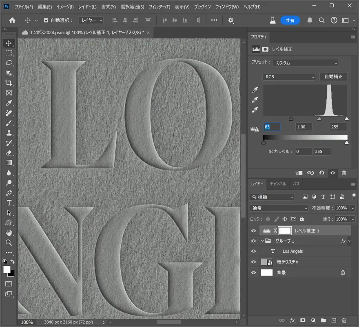The width and height of the screenshot is (359, 327).
Task: Hide the Los Angels text layer
Action: tap(253, 251)
